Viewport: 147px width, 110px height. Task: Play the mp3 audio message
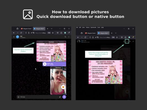(45, 64)
